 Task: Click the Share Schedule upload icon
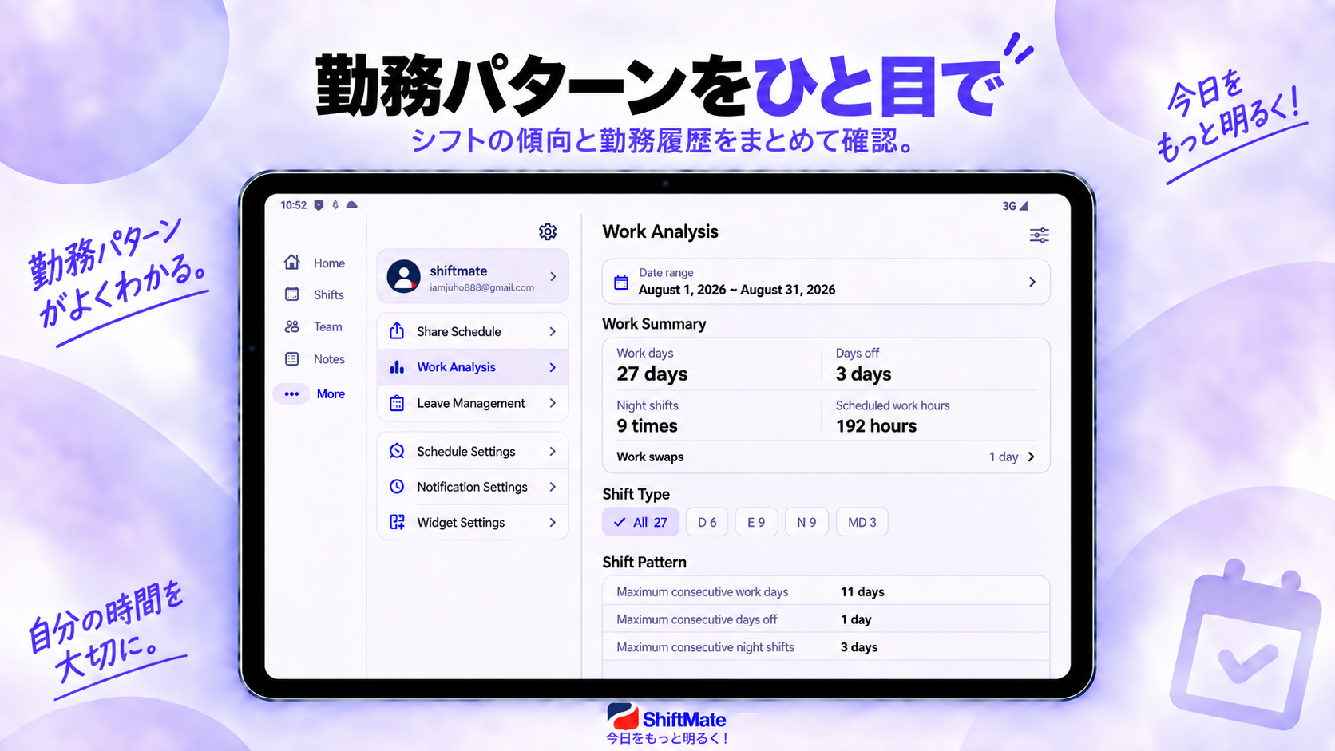click(x=397, y=331)
